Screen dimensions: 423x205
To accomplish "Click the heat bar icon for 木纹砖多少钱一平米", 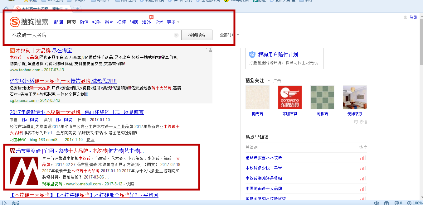I will (363, 168).
